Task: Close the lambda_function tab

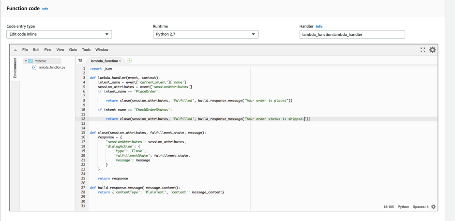Action: pos(121,61)
